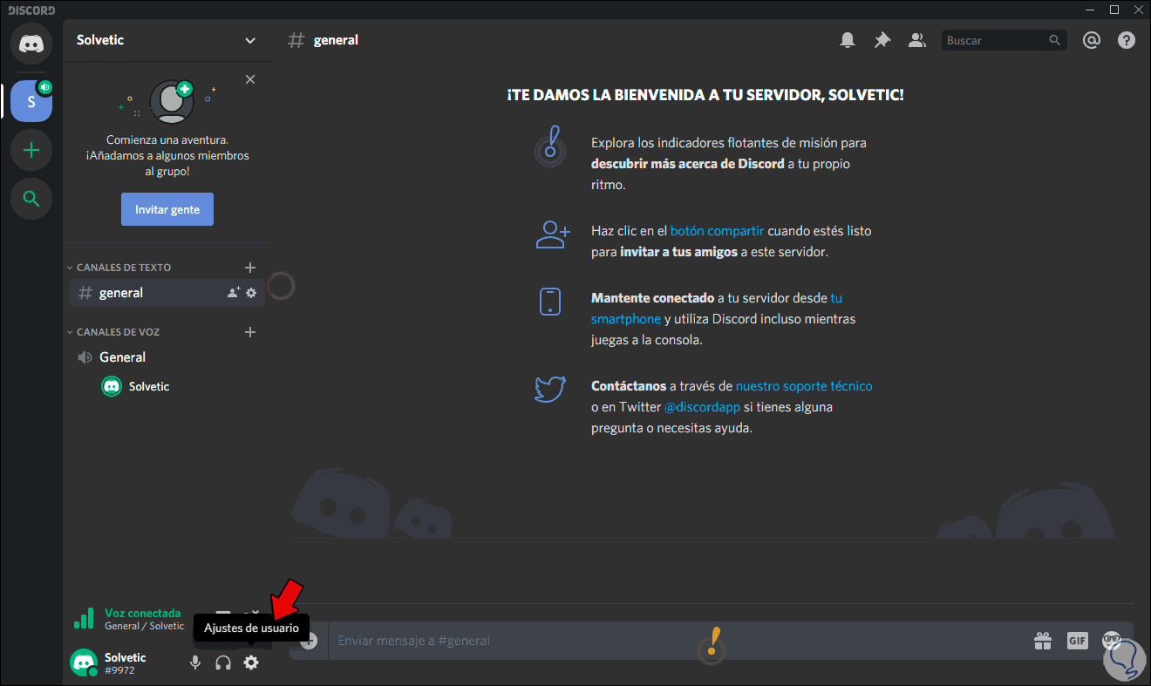The width and height of the screenshot is (1151, 686).
Task: Select the general text channel
Action: [167, 293]
